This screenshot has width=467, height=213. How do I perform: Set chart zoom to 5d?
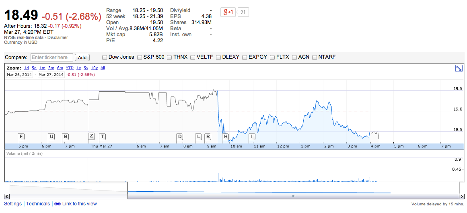[x=34, y=68]
